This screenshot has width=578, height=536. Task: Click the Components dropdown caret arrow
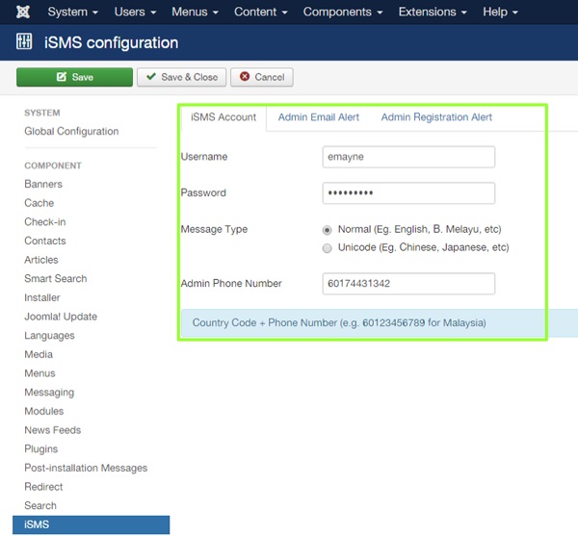380,13
